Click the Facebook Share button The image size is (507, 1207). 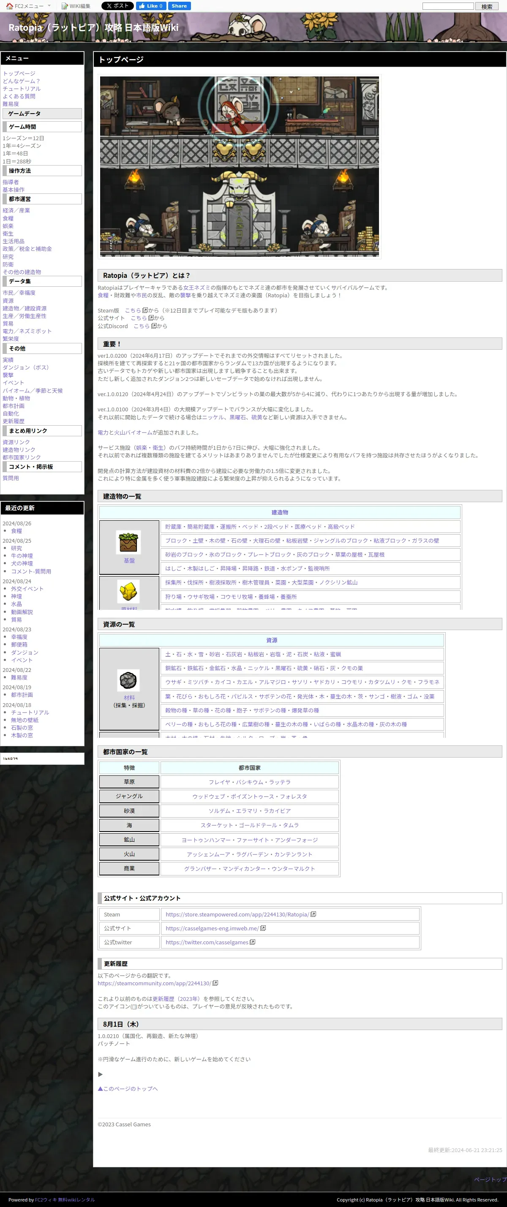tap(179, 6)
